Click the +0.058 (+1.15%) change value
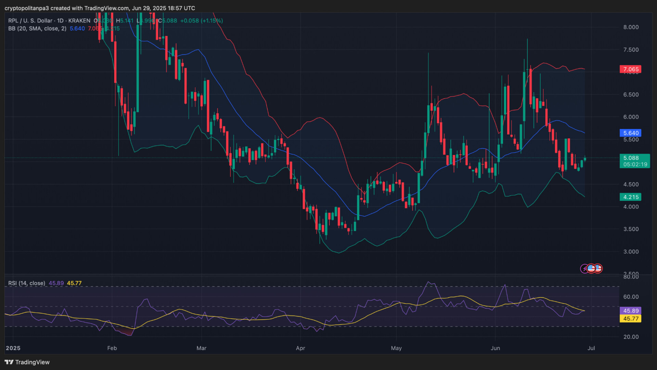The width and height of the screenshot is (657, 370). coord(201,21)
